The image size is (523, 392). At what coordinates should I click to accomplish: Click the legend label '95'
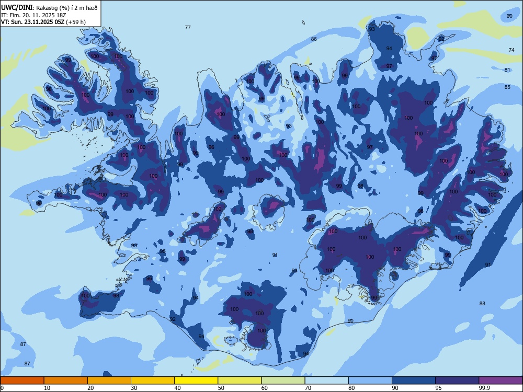click(438, 388)
